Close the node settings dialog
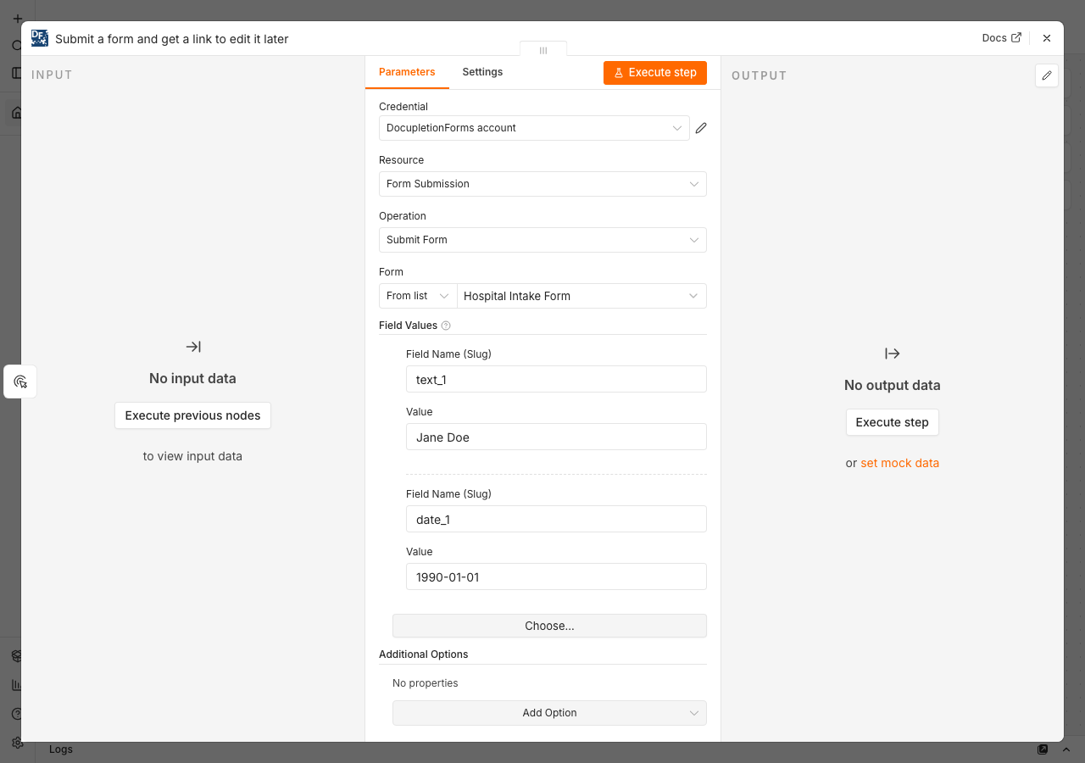This screenshot has height=763, width=1085. pos(1047,38)
